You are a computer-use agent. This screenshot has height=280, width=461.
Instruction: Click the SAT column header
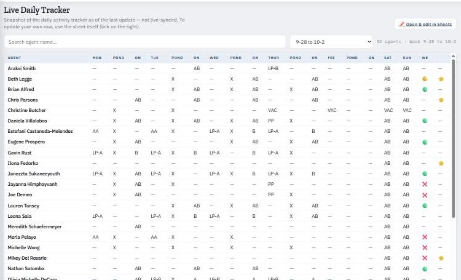coord(388,58)
